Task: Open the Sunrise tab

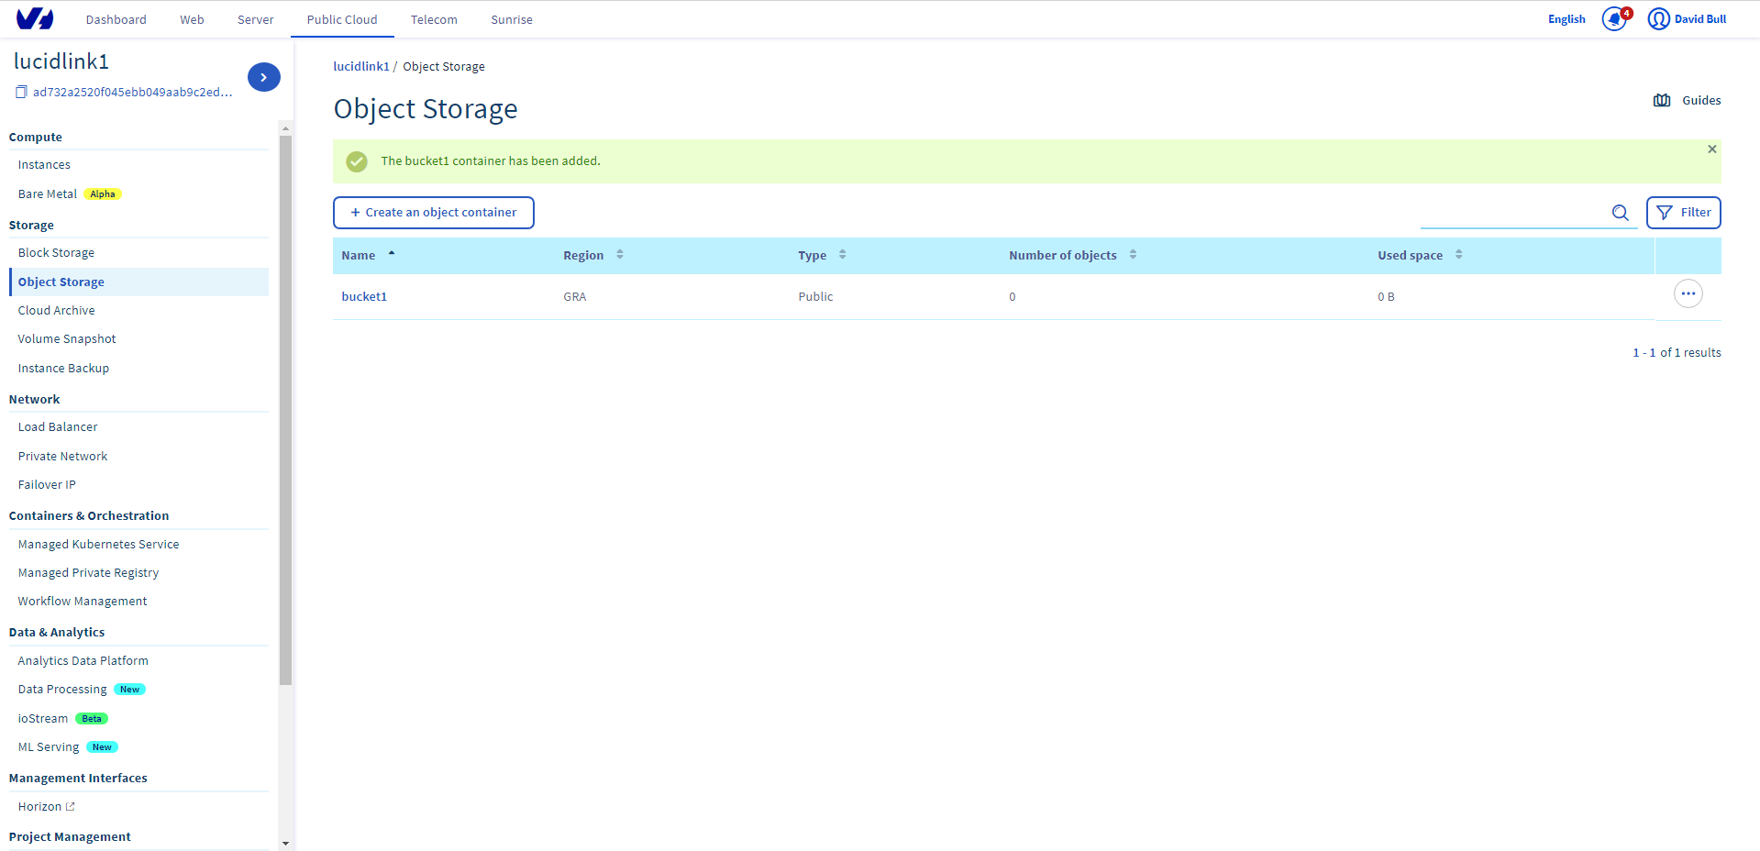Action: [512, 19]
